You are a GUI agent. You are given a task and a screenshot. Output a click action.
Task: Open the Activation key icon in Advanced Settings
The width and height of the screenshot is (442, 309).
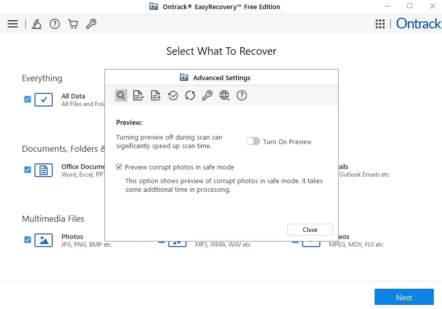click(207, 95)
